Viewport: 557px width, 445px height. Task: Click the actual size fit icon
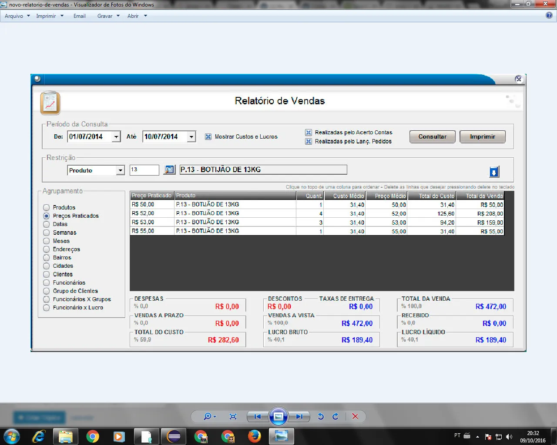[x=233, y=416]
